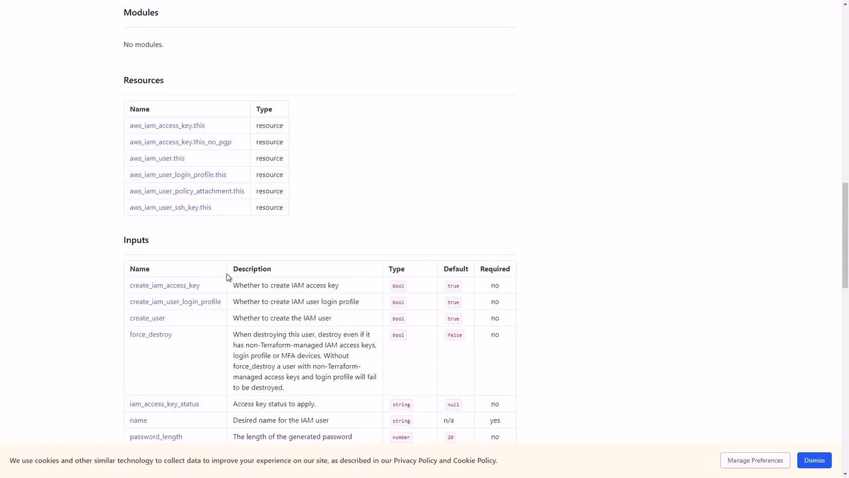Jump to the force_destroy input anchor
The width and height of the screenshot is (849, 478).
click(151, 335)
